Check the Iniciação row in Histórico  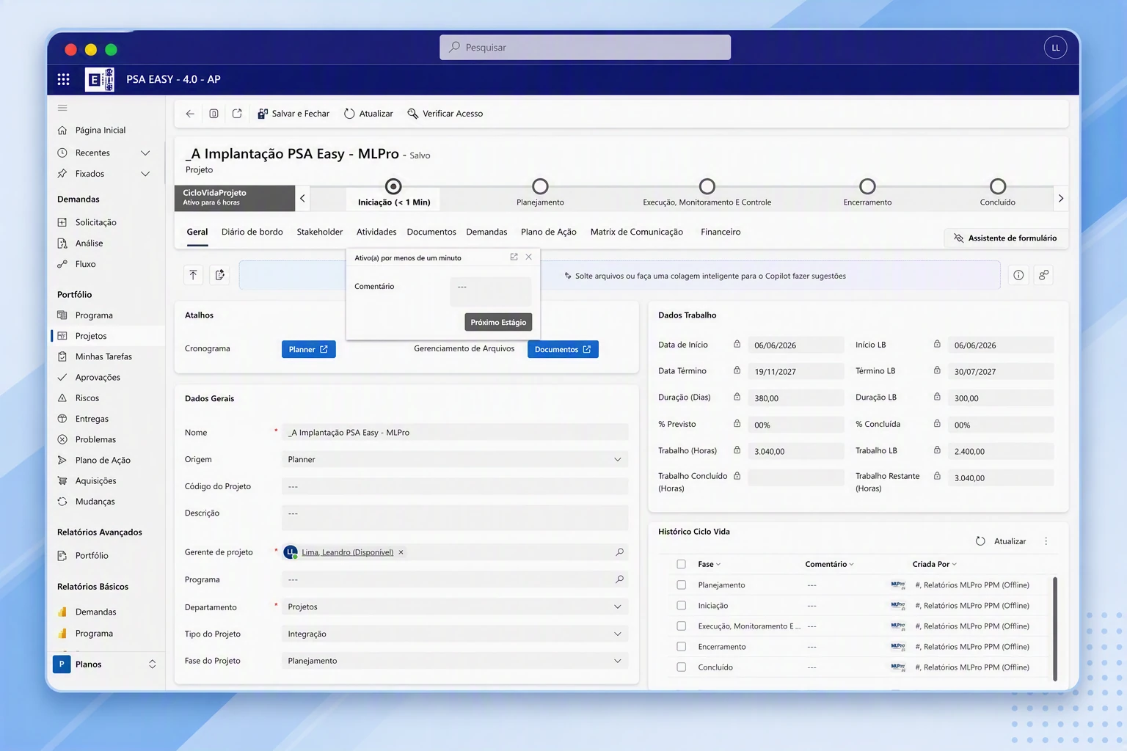pos(681,606)
